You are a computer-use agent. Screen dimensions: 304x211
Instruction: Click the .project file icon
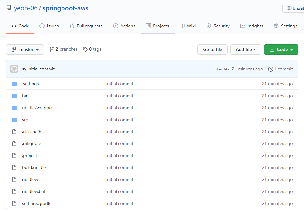(14, 156)
